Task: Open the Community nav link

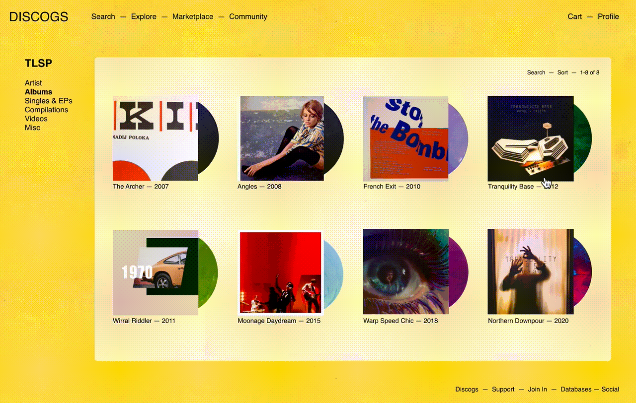Action: pyautogui.click(x=248, y=16)
